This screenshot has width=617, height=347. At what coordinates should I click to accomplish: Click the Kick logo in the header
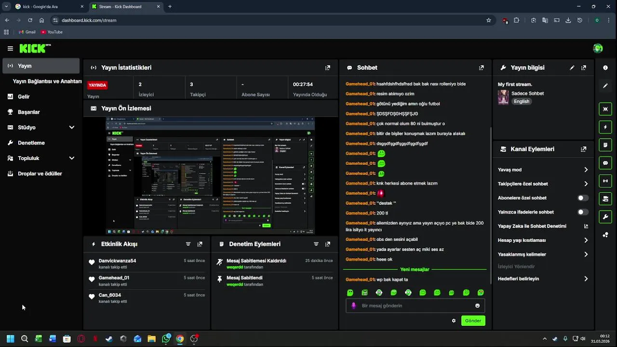pyautogui.click(x=35, y=48)
